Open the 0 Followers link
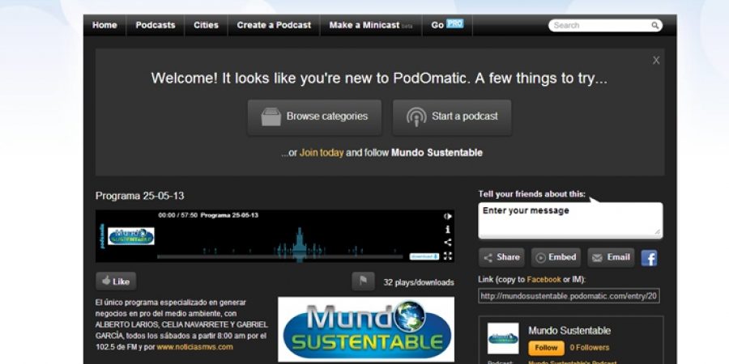729x364 pixels. tap(590, 348)
